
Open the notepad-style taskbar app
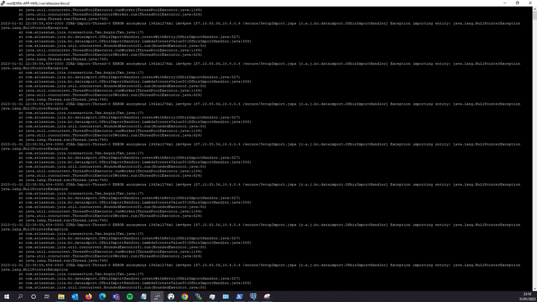tap(143, 297)
